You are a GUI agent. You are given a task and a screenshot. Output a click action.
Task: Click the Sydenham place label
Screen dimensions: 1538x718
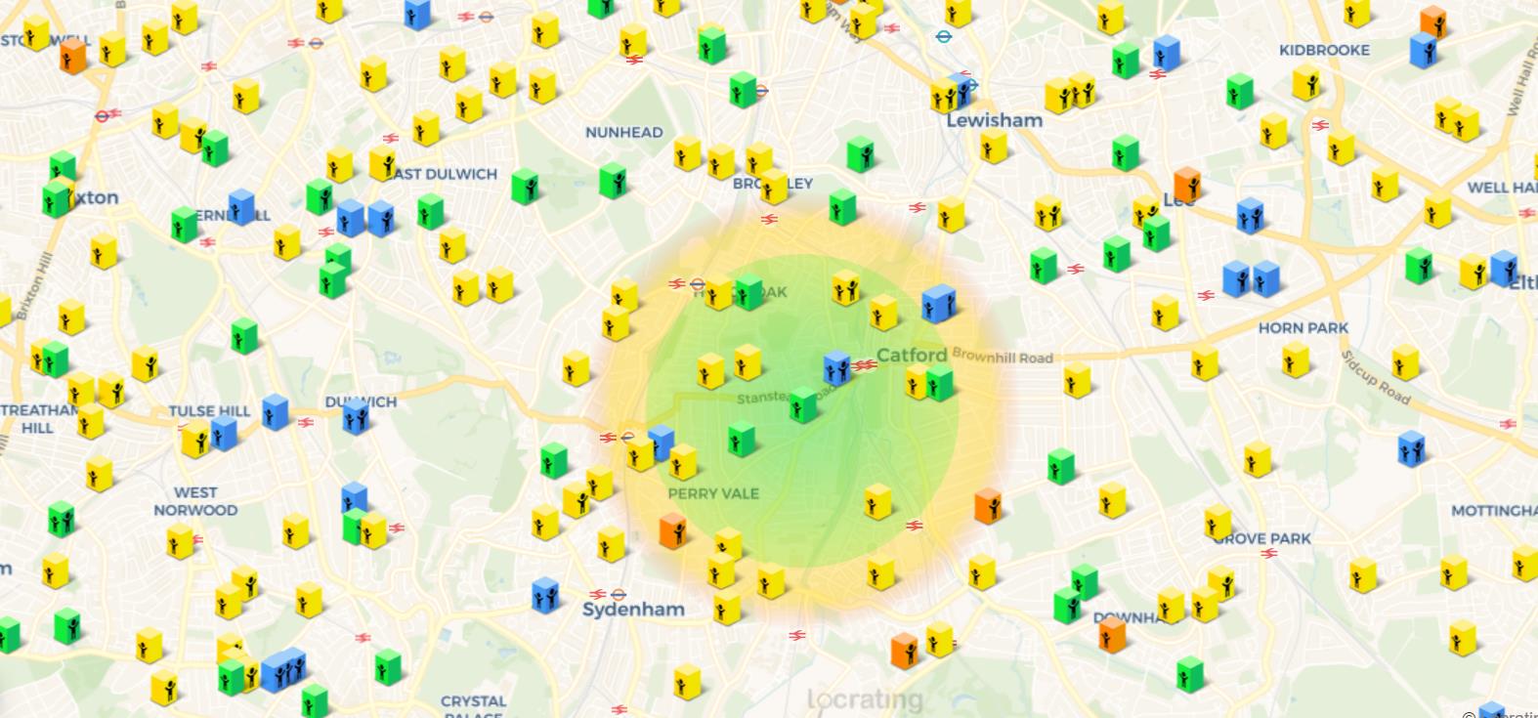[x=633, y=610]
